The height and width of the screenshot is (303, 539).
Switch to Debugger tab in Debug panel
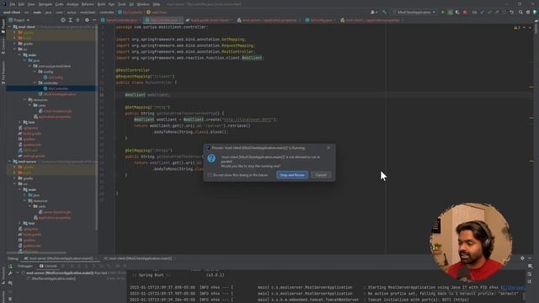pos(25,266)
